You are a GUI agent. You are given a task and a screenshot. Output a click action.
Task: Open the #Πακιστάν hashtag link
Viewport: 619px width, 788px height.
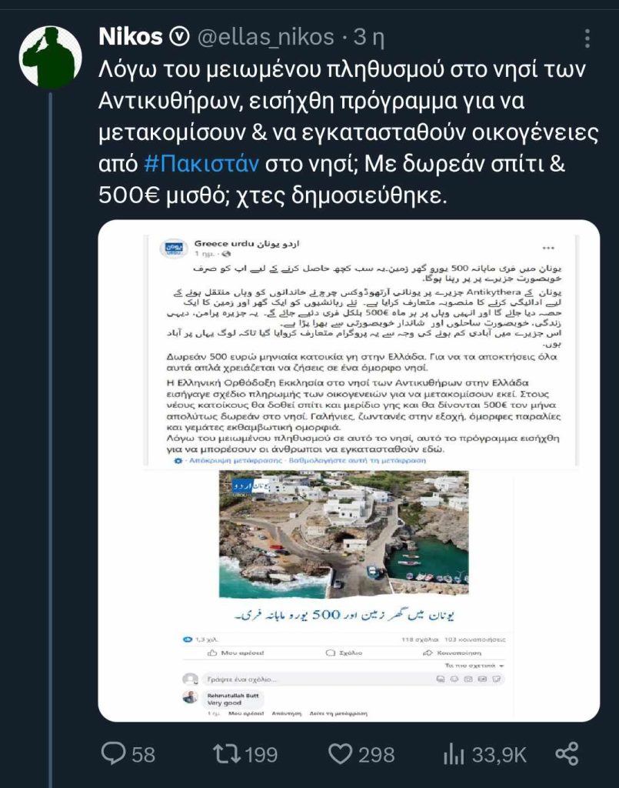[201, 164]
